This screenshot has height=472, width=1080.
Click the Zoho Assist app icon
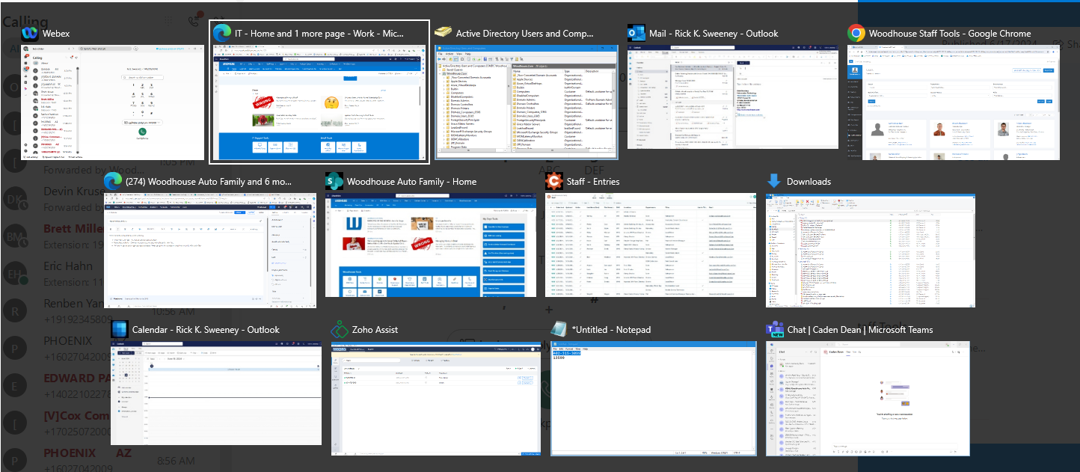pyautogui.click(x=340, y=329)
